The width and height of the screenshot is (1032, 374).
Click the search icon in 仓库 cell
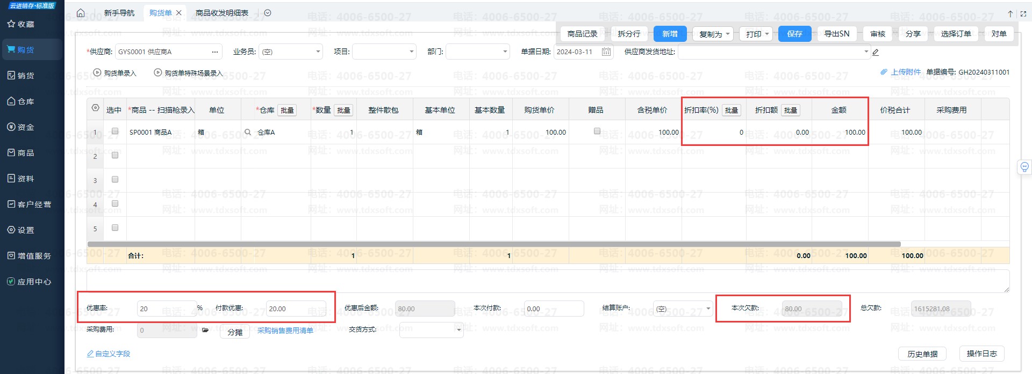click(x=248, y=132)
